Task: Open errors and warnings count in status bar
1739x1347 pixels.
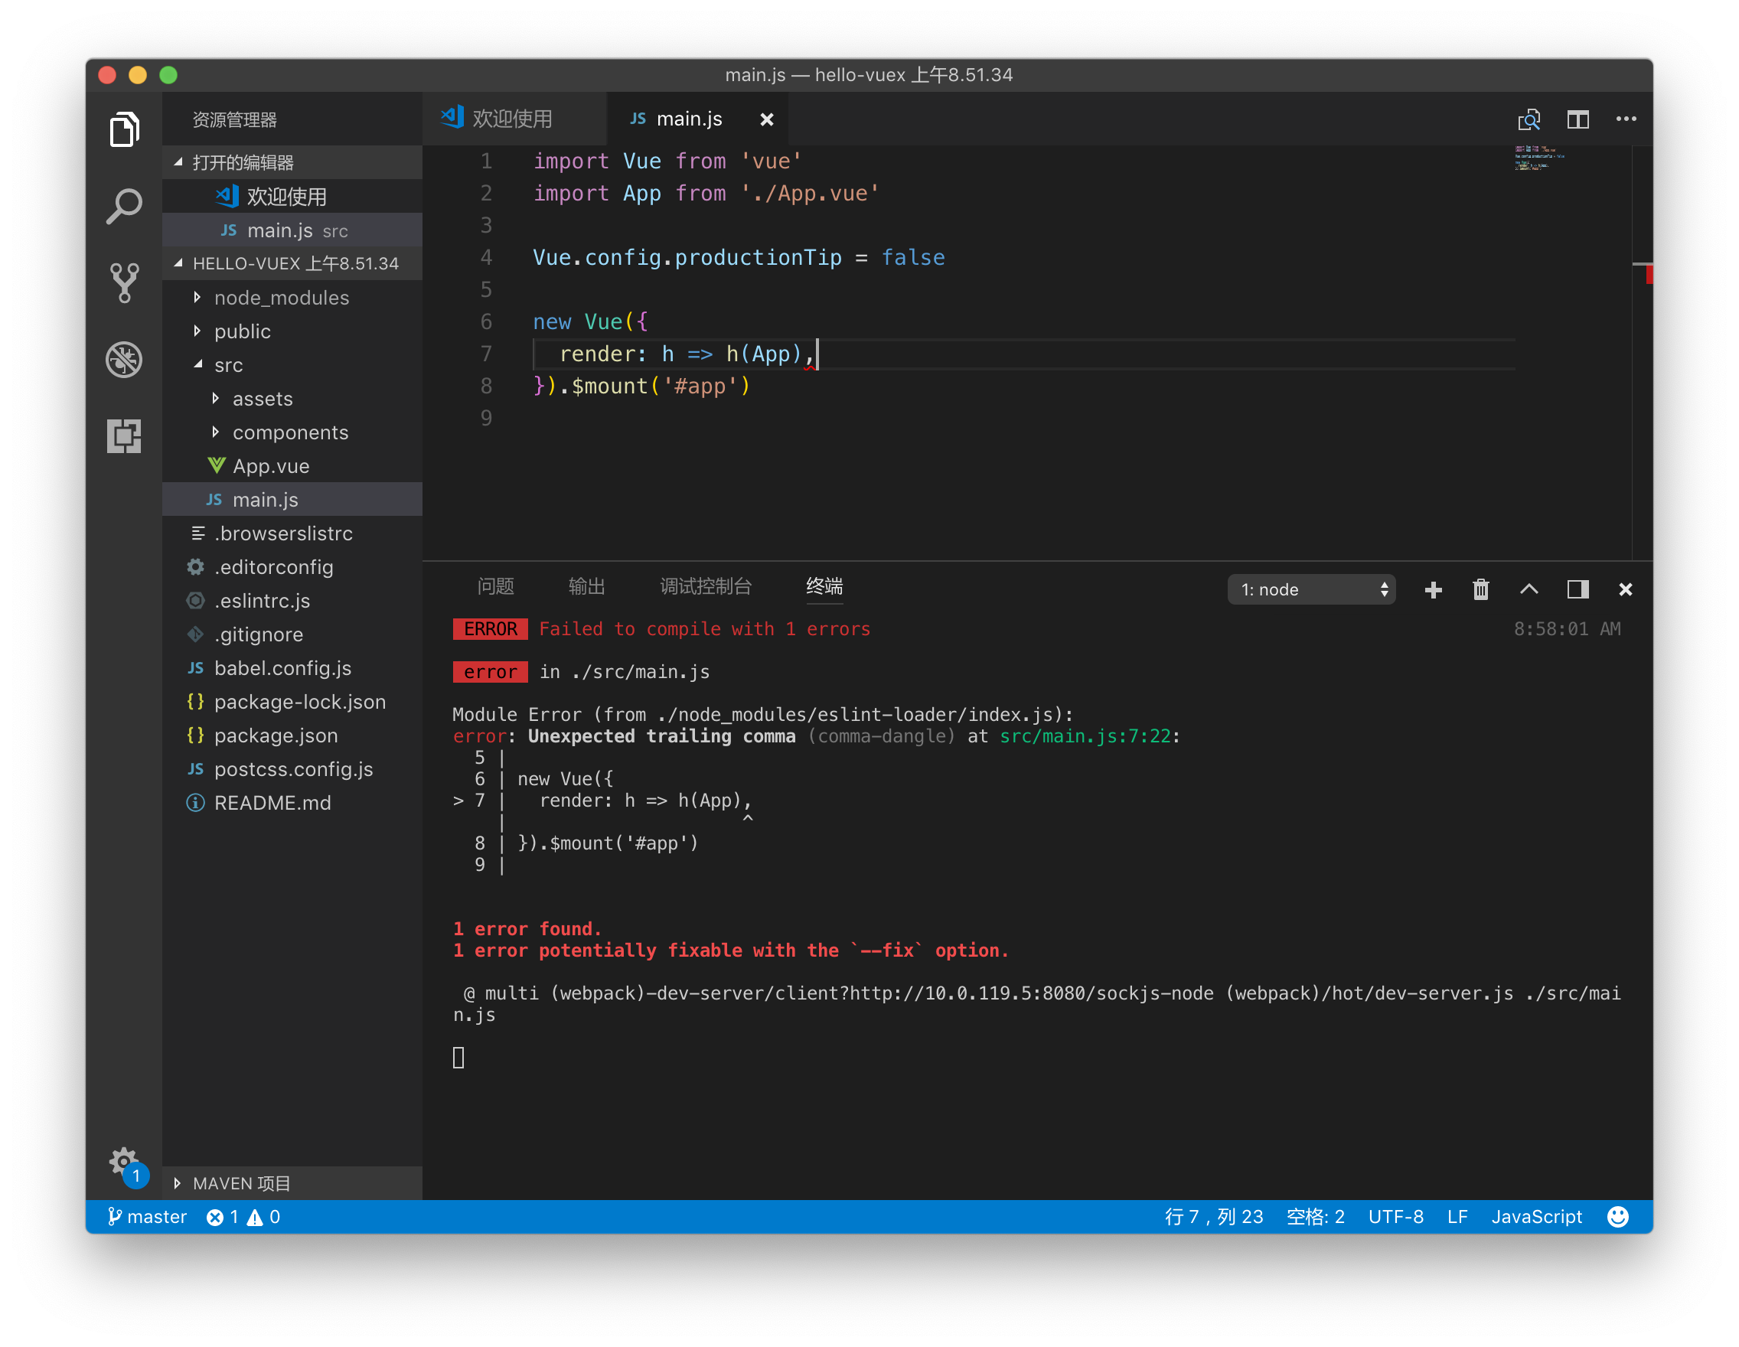Action: 243,1217
